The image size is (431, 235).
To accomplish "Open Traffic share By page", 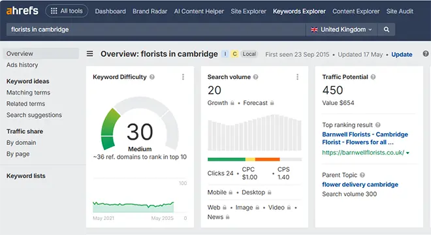I will pos(18,154).
